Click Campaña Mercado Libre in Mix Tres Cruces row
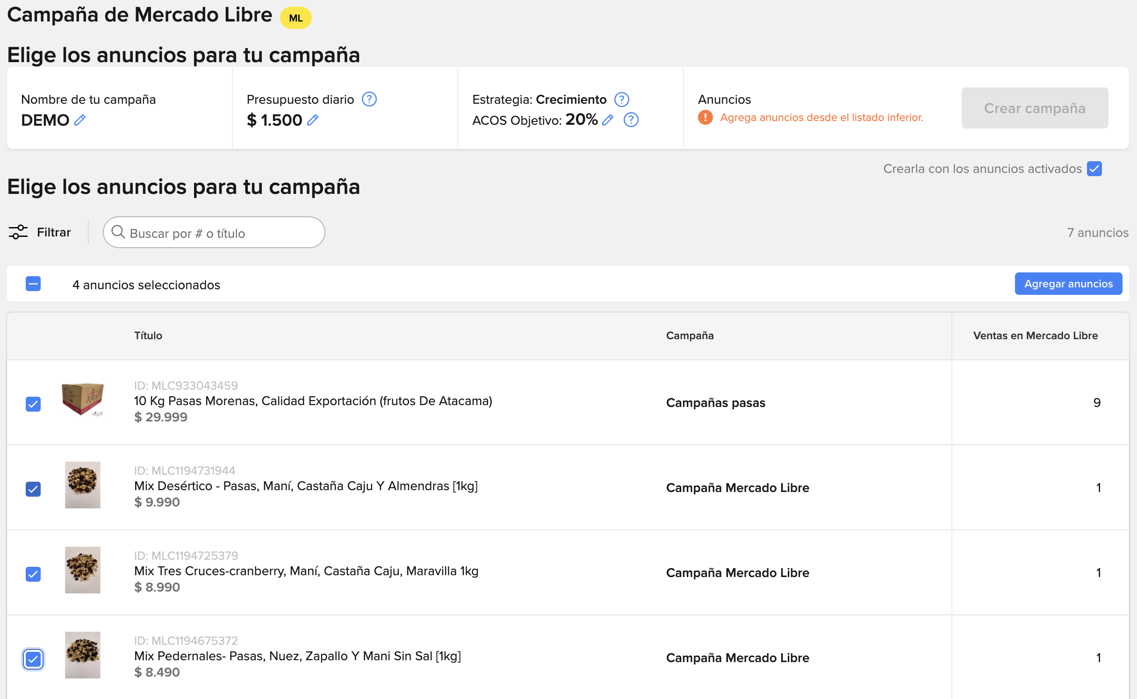Image resolution: width=1137 pixels, height=699 pixels. pyautogui.click(x=738, y=573)
